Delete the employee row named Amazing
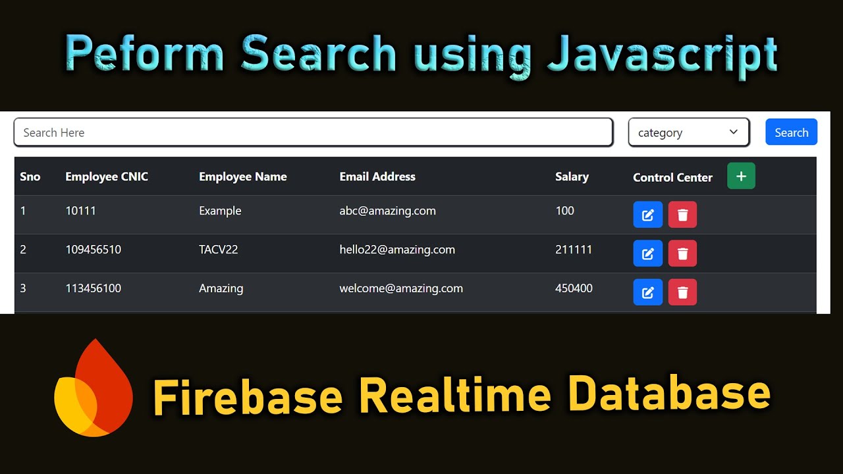843x474 pixels. pyautogui.click(x=682, y=292)
